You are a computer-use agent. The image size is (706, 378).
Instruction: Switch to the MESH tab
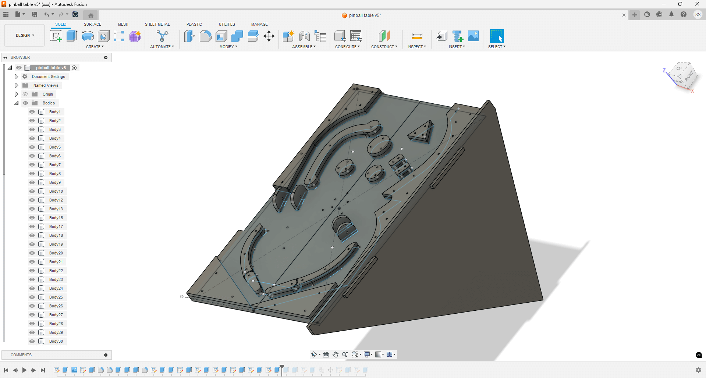pos(123,24)
